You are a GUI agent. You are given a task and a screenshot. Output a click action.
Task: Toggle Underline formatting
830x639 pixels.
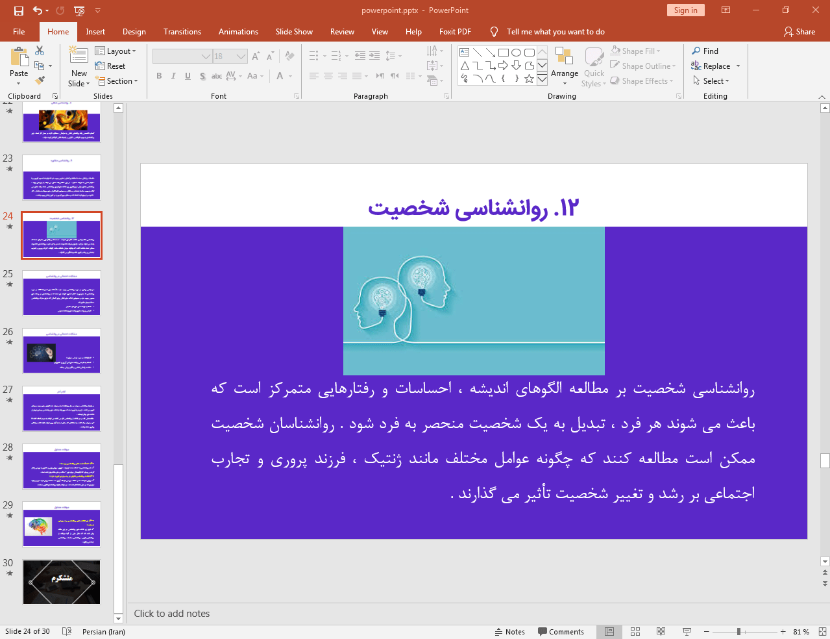[x=188, y=76]
